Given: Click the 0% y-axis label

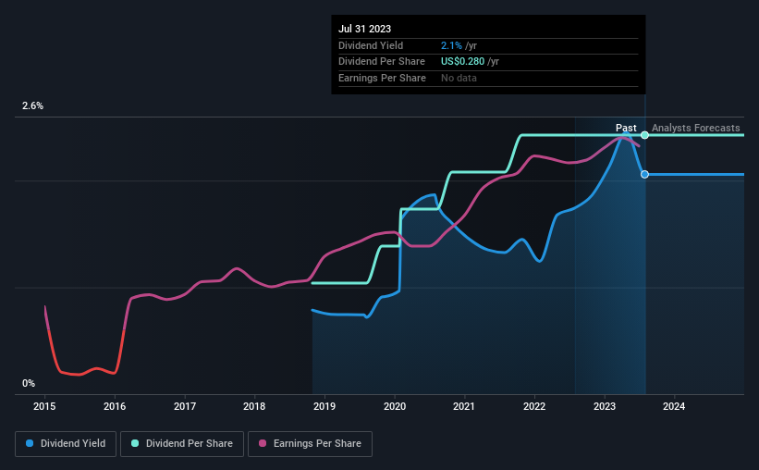Looking at the screenshot, I should (x=29, y=383).
